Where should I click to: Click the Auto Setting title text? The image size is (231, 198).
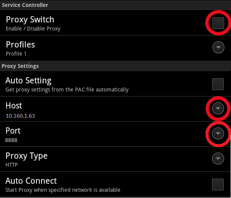click(28, 81)
